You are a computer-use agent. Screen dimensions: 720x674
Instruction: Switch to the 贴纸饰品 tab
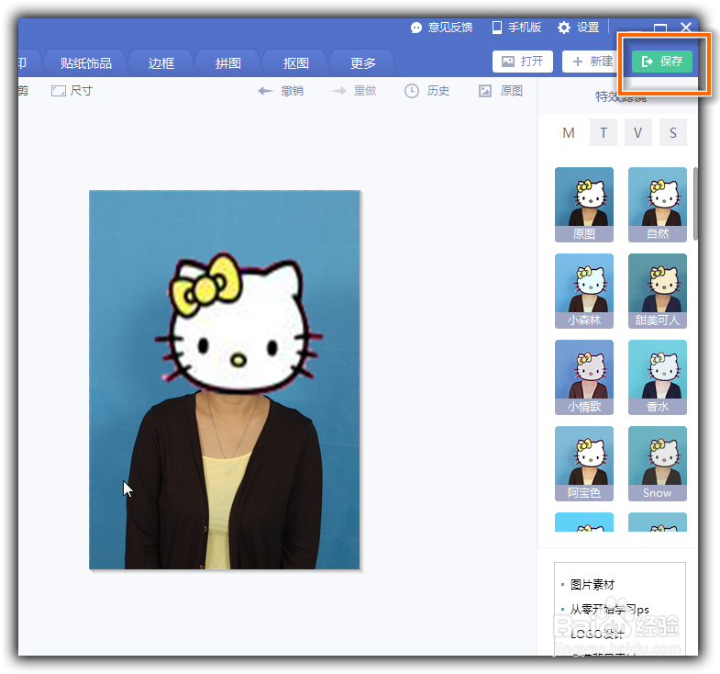click(86, 63)
